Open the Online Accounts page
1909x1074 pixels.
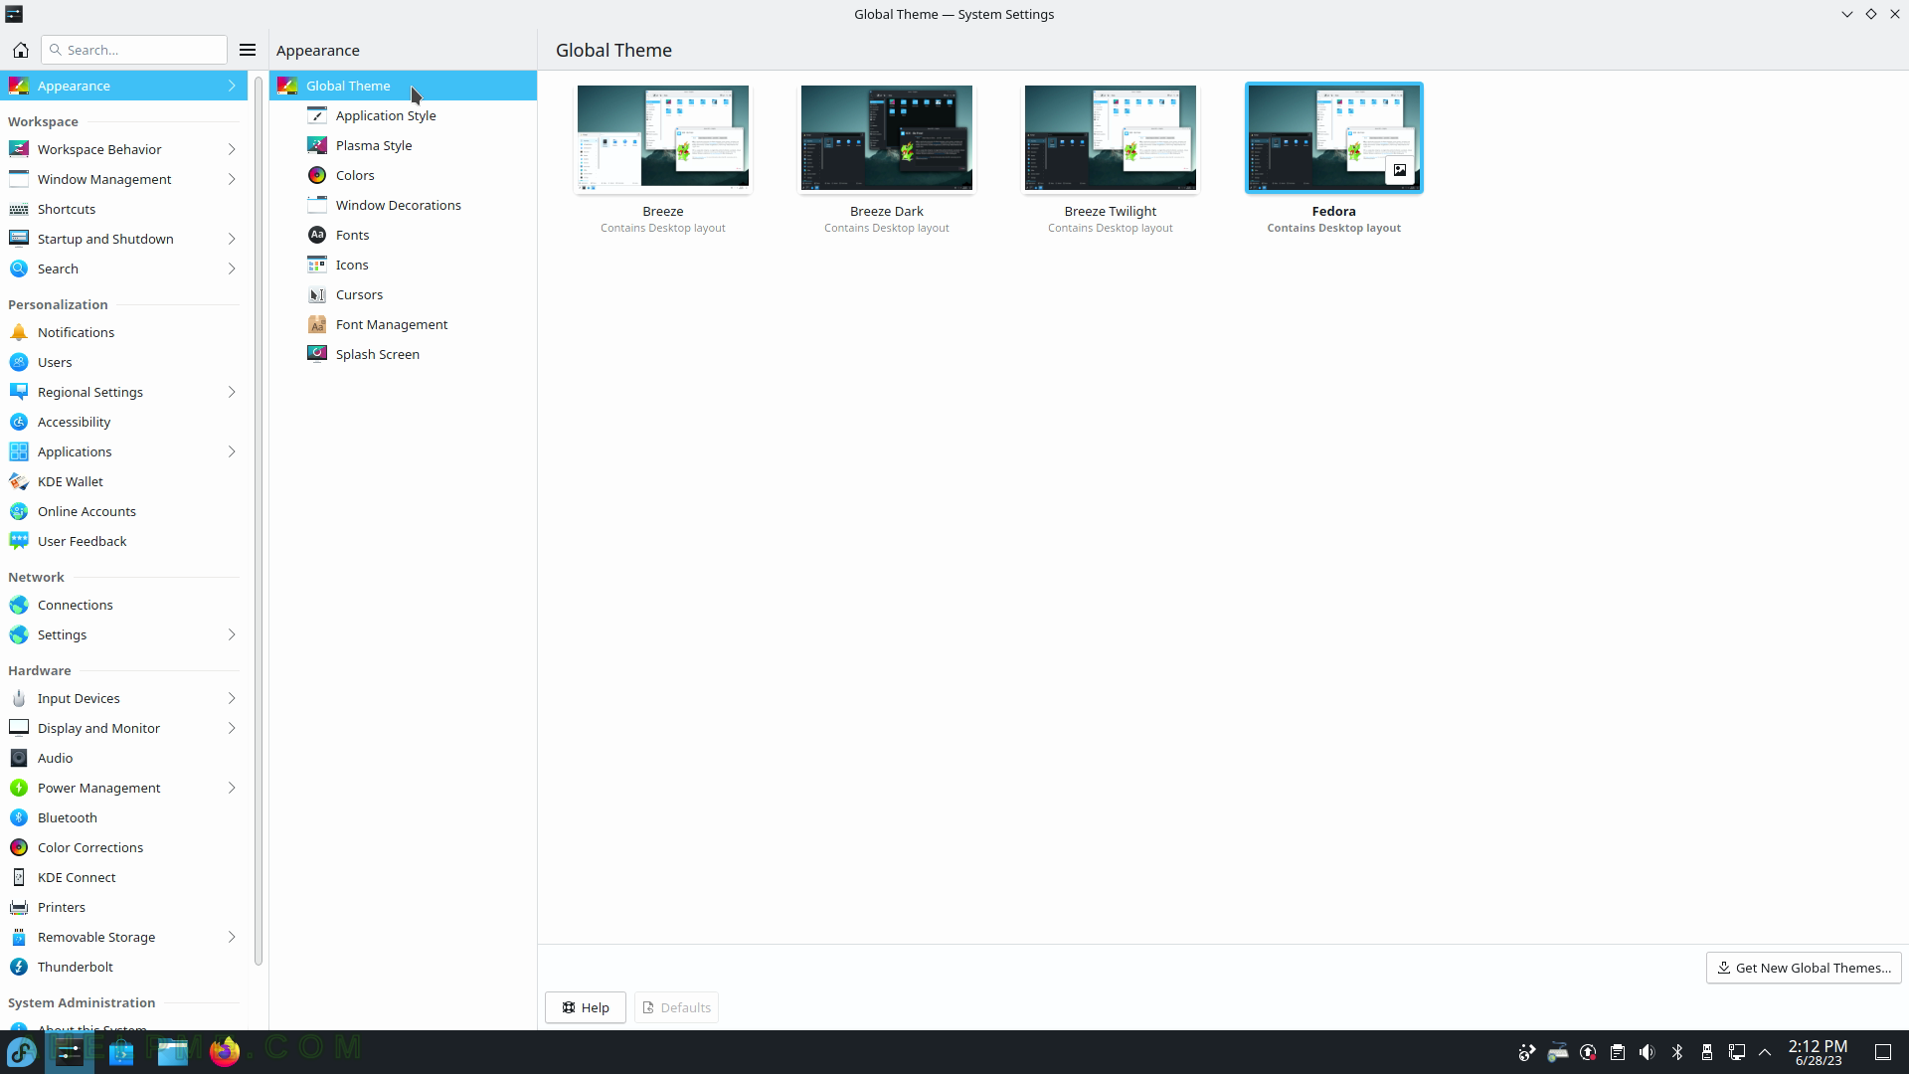124,511
